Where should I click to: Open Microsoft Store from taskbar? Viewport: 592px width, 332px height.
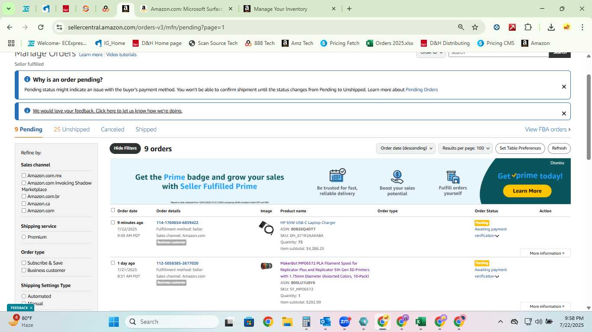tap(249, 322)
